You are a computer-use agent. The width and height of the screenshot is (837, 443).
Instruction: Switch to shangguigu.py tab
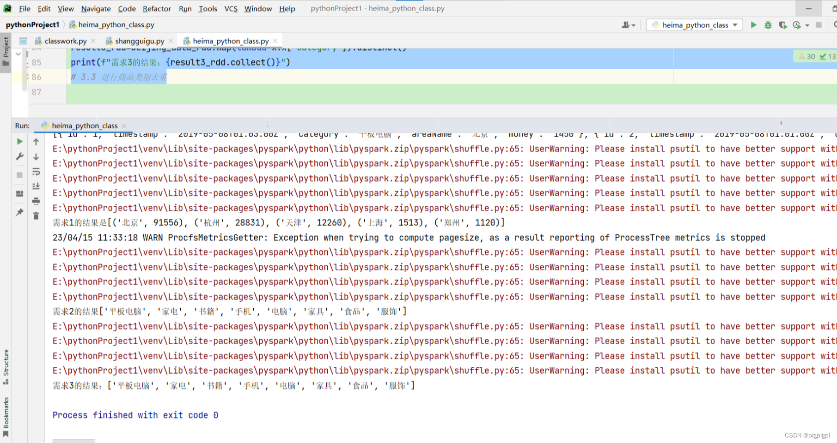pos(139,41)
